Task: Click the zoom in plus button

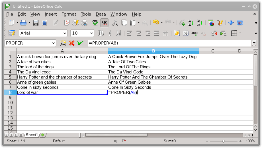Action: pyautogui.click(x=240, y=141)
